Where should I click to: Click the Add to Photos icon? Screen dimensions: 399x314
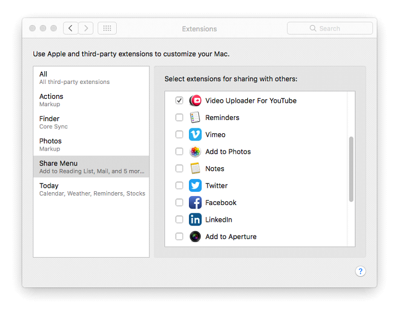[x=195, y=152]
